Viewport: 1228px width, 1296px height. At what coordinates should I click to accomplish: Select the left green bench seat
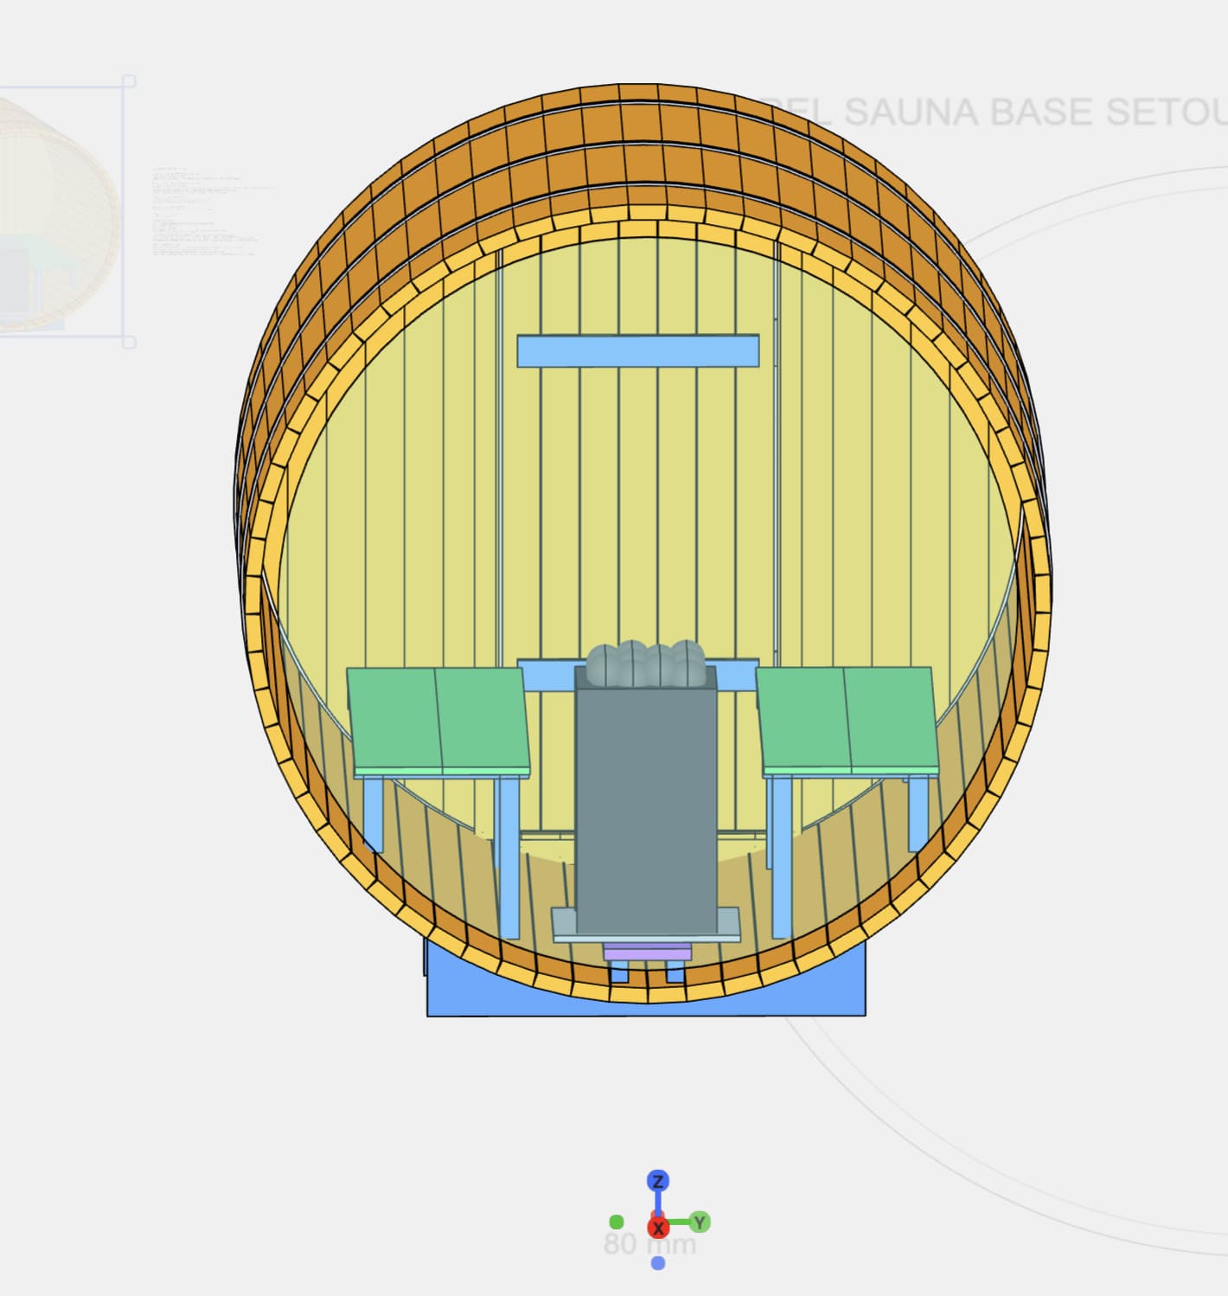pyautogui.click(x=438, y=721)
